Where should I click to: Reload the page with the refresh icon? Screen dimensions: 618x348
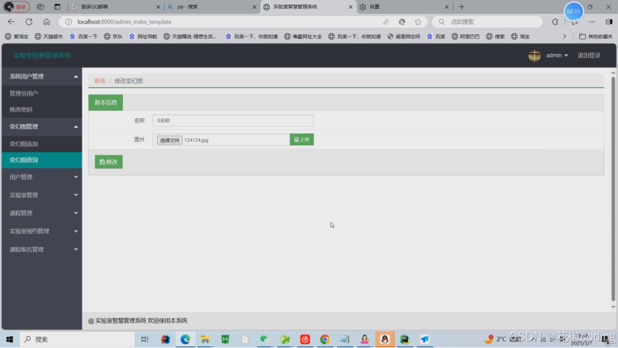28,22
